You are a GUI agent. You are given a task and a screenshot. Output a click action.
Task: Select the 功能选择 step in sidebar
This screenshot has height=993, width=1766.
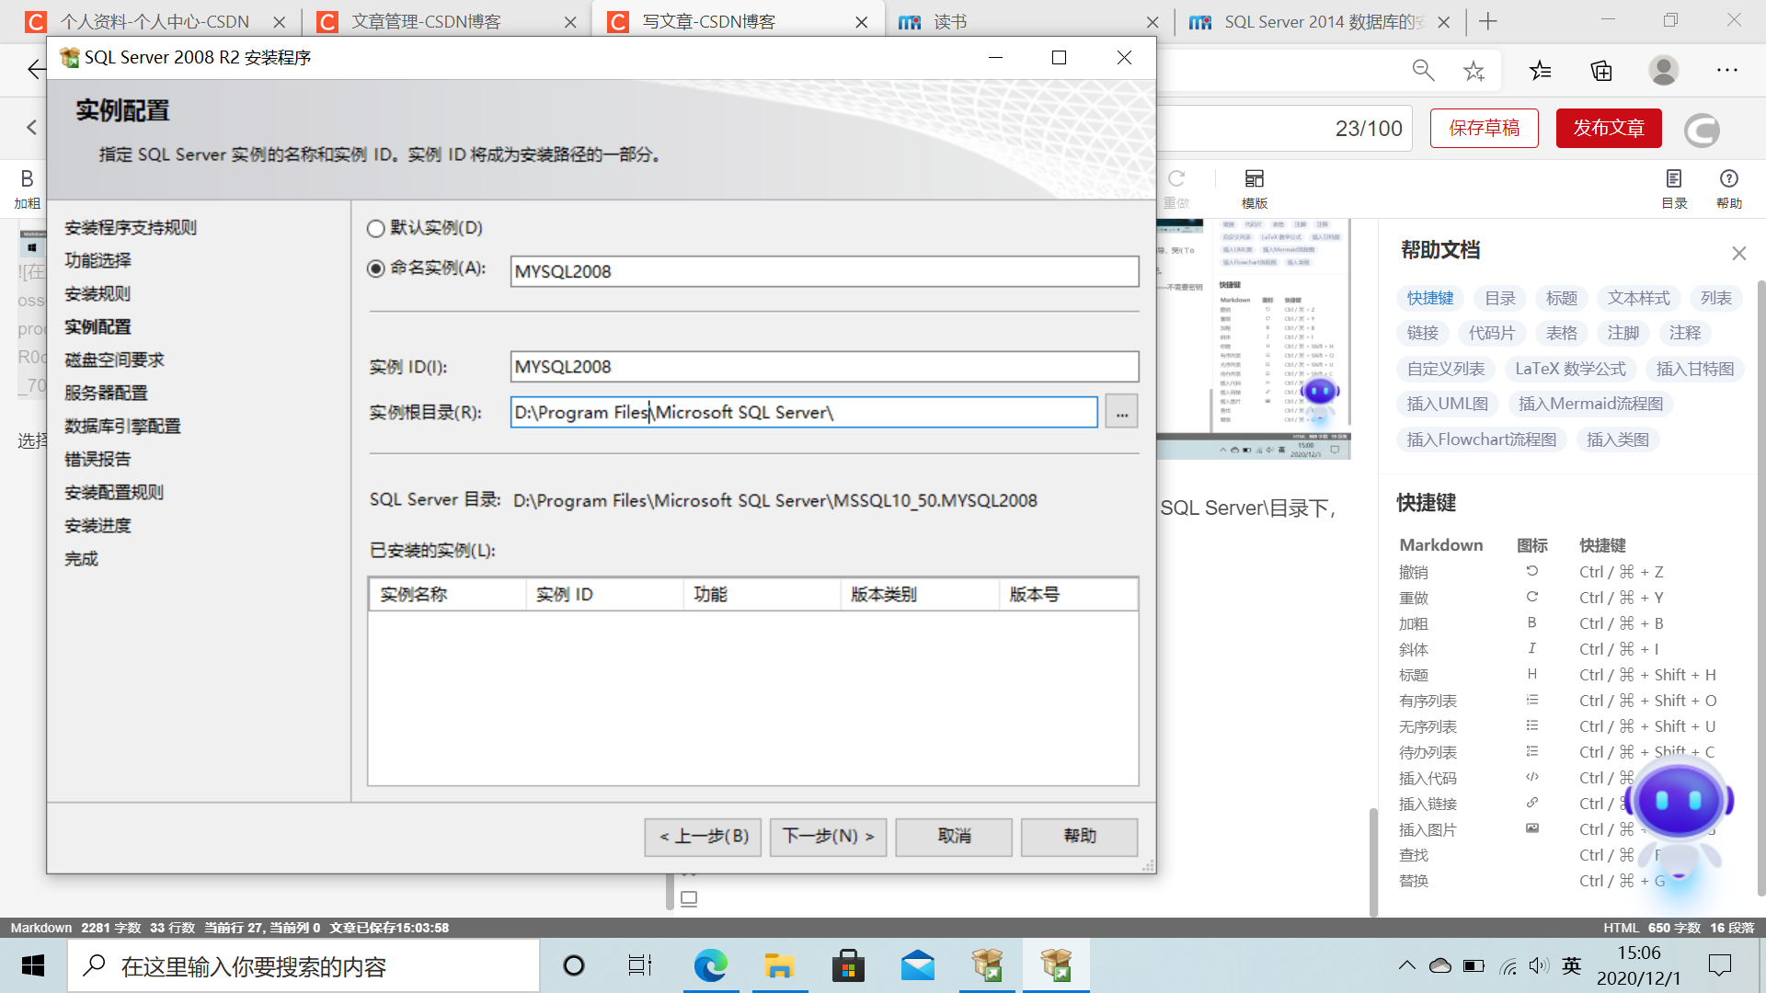tap(97, 261)
